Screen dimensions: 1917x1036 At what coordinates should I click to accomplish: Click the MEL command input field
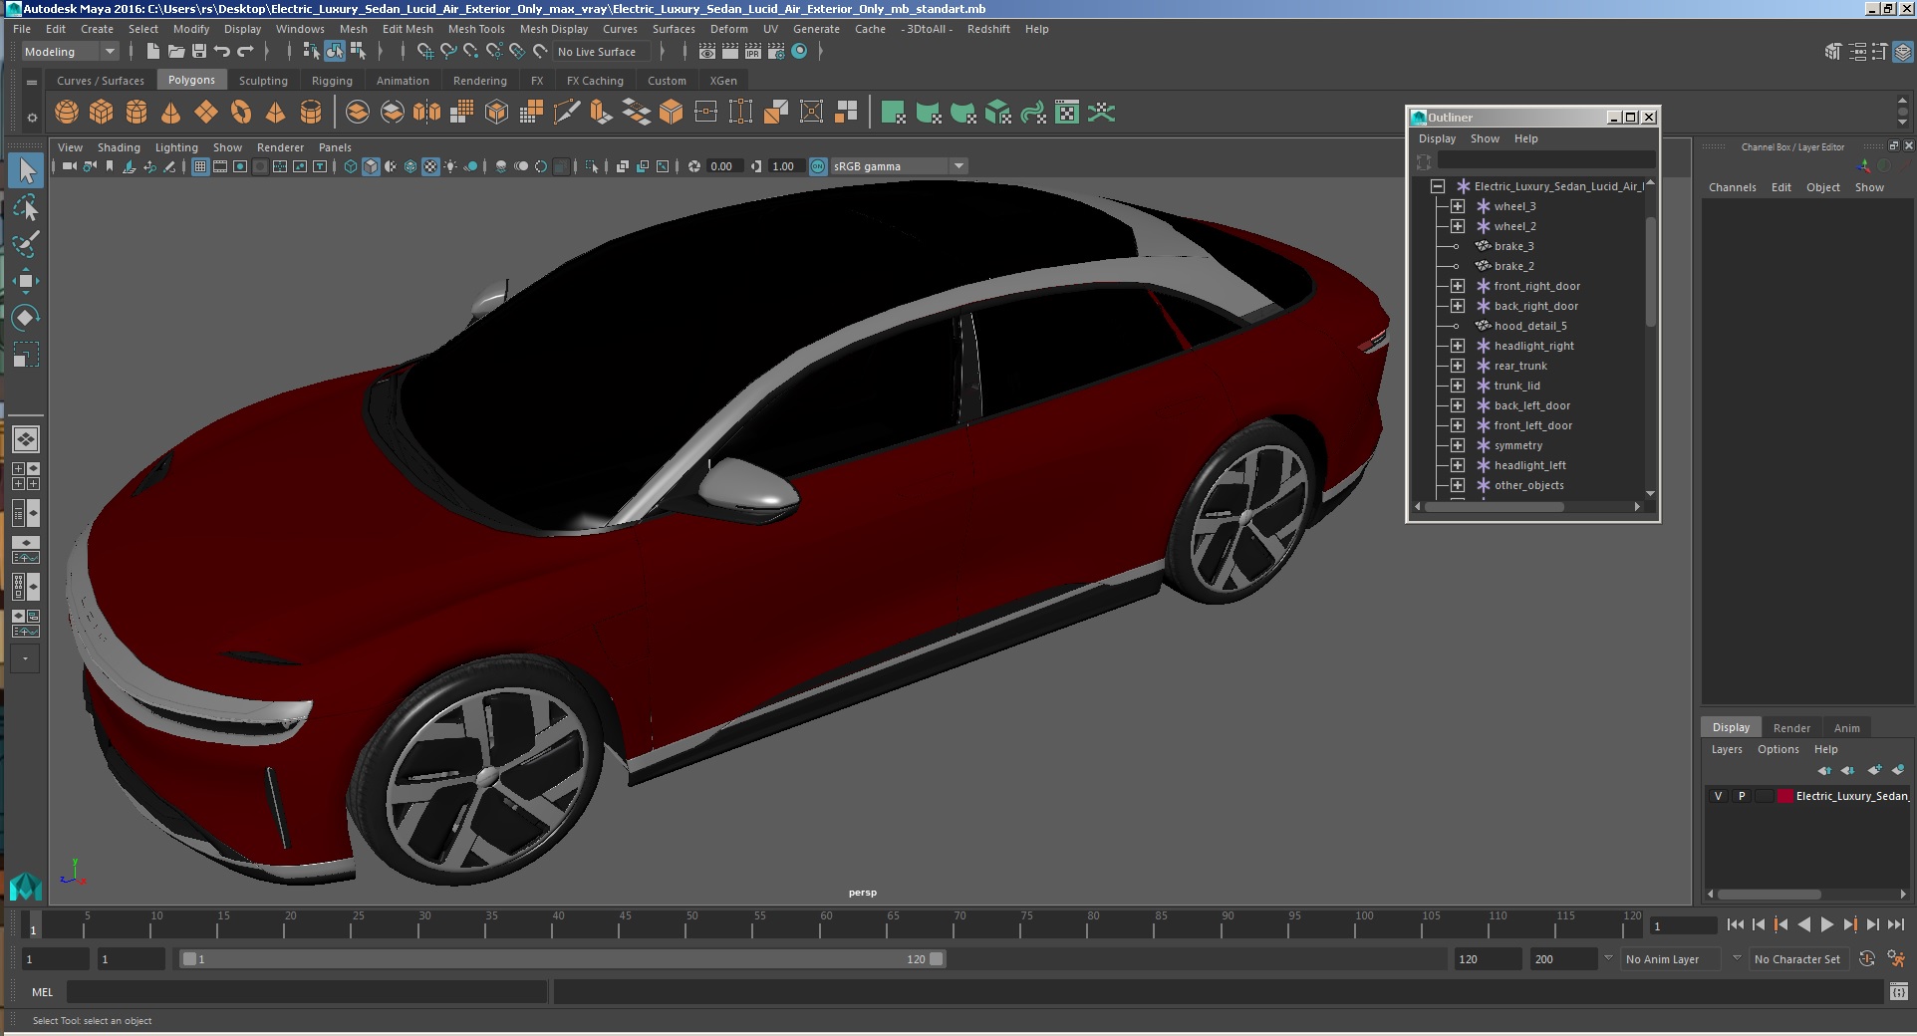pos(307,992)
